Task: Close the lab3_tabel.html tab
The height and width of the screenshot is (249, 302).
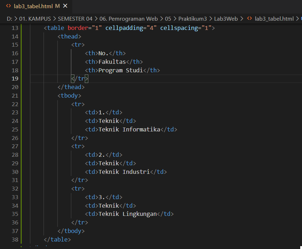Action: point(65,6)
